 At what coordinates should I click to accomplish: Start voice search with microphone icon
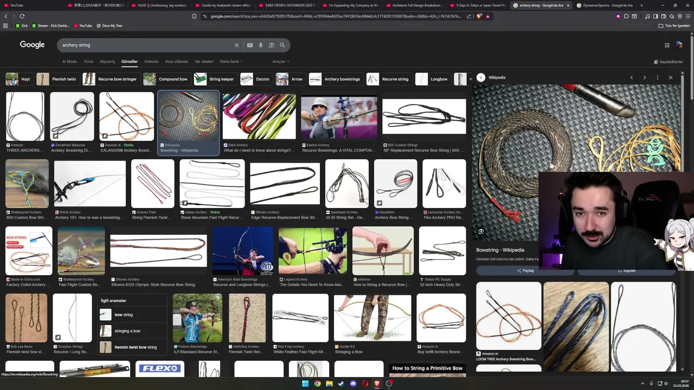[x=261, y=45]
